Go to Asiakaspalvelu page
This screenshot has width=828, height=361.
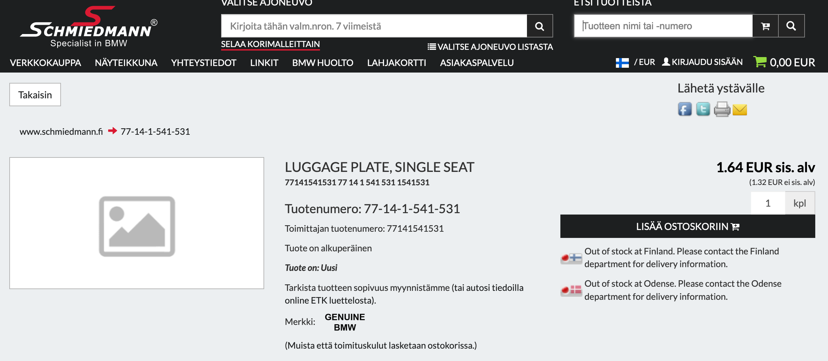(477, 63)
